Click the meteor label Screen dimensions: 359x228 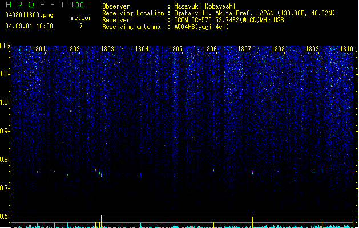click(81, 18)
